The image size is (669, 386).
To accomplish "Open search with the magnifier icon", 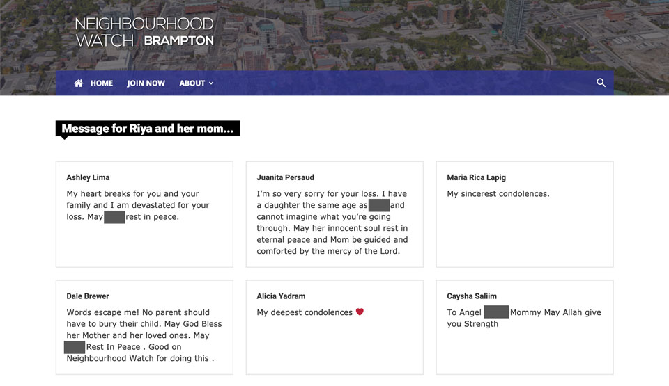I will click(x=601, y=83).
